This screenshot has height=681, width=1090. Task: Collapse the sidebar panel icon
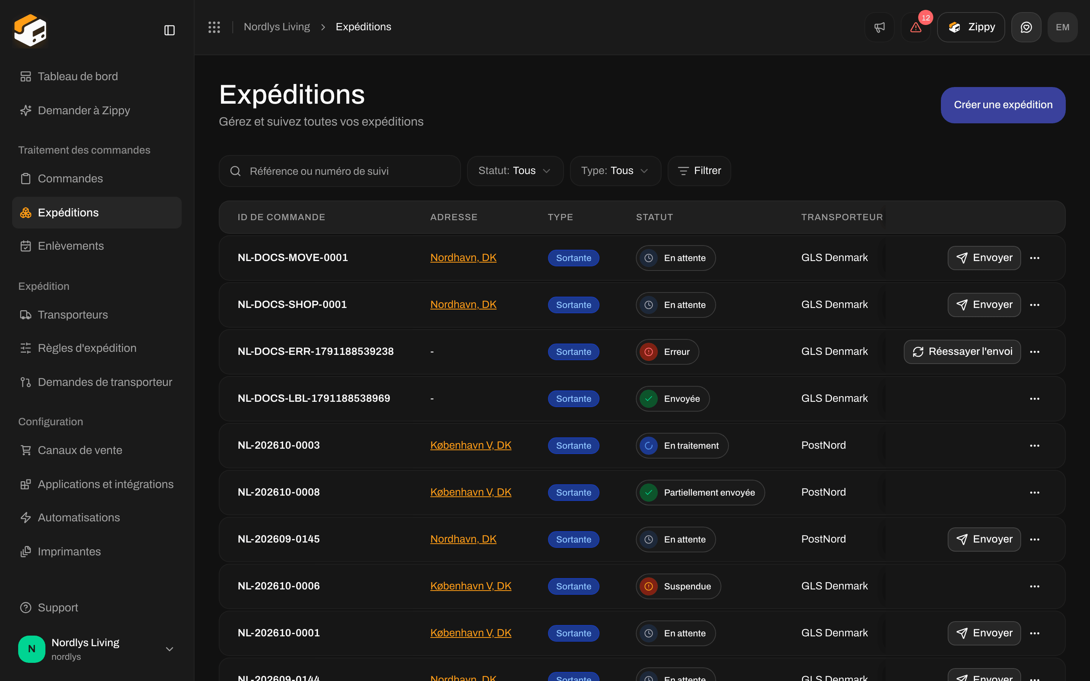169,30
